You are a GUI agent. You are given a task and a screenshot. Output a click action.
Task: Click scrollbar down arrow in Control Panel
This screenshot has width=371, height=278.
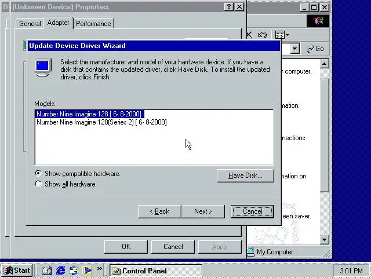pyautogui.click(x=325, y=240)
